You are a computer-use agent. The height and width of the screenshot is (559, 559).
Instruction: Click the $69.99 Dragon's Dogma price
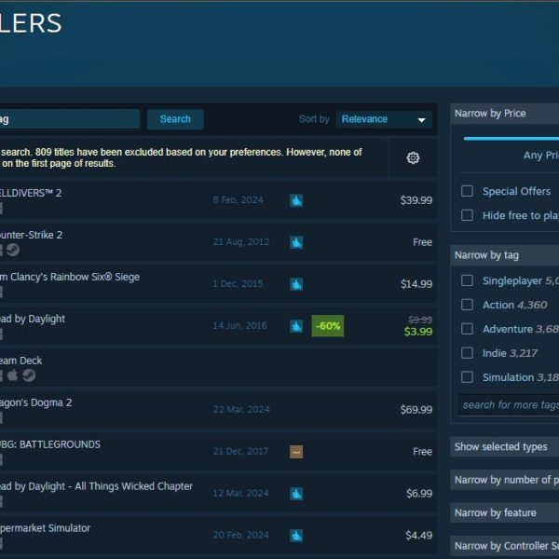click(x=416, y=410)
